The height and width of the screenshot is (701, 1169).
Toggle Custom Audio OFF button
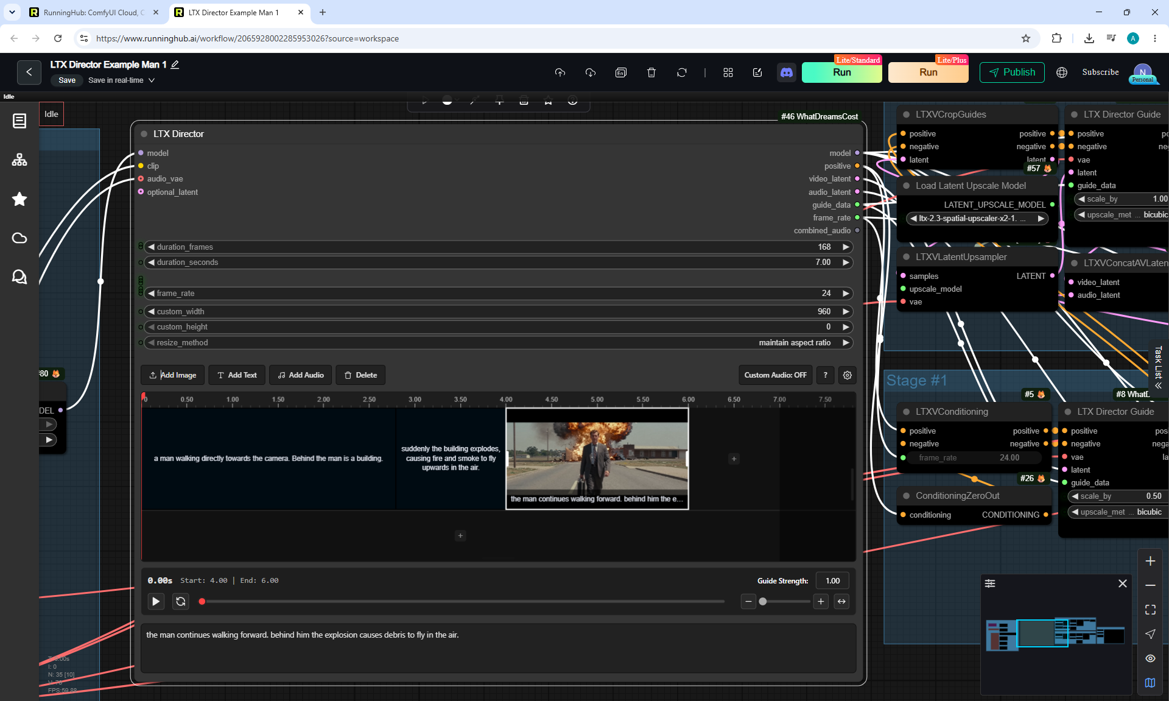(x=775, y=375)
